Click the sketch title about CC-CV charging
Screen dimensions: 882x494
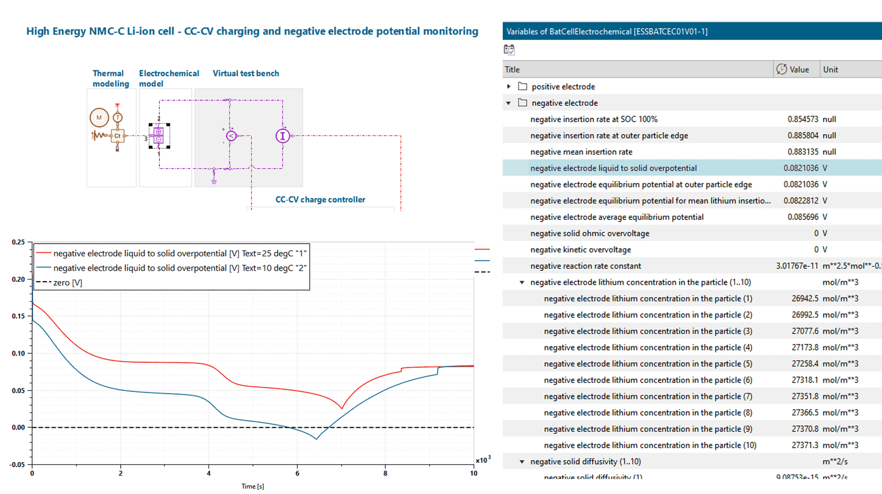pyautogui.click(x=252, y=31)
